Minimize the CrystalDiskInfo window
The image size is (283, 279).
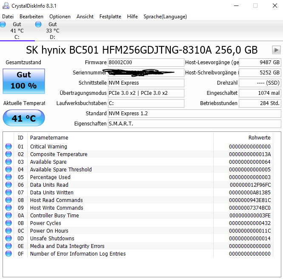coord(236,6)
